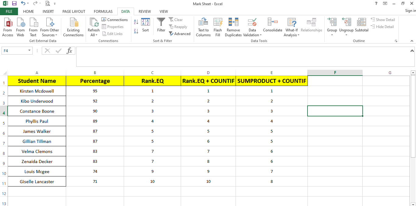Show the Name Box dropdown arrow
The image size is (416, 206).
(30, 50)
